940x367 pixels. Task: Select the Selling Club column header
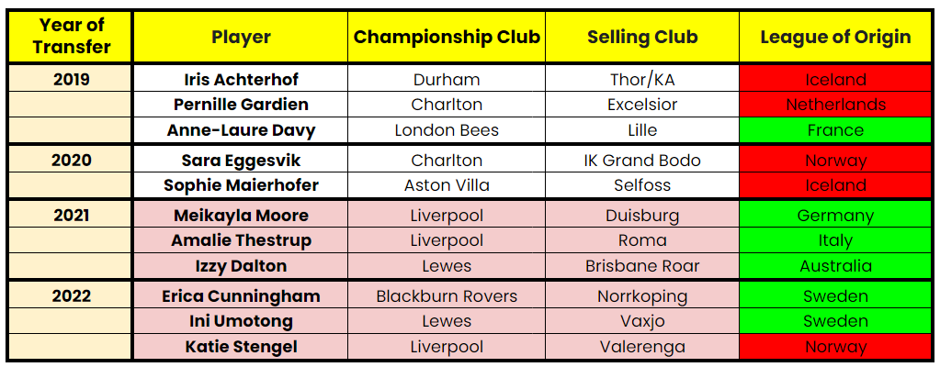(x=642, y=38)
